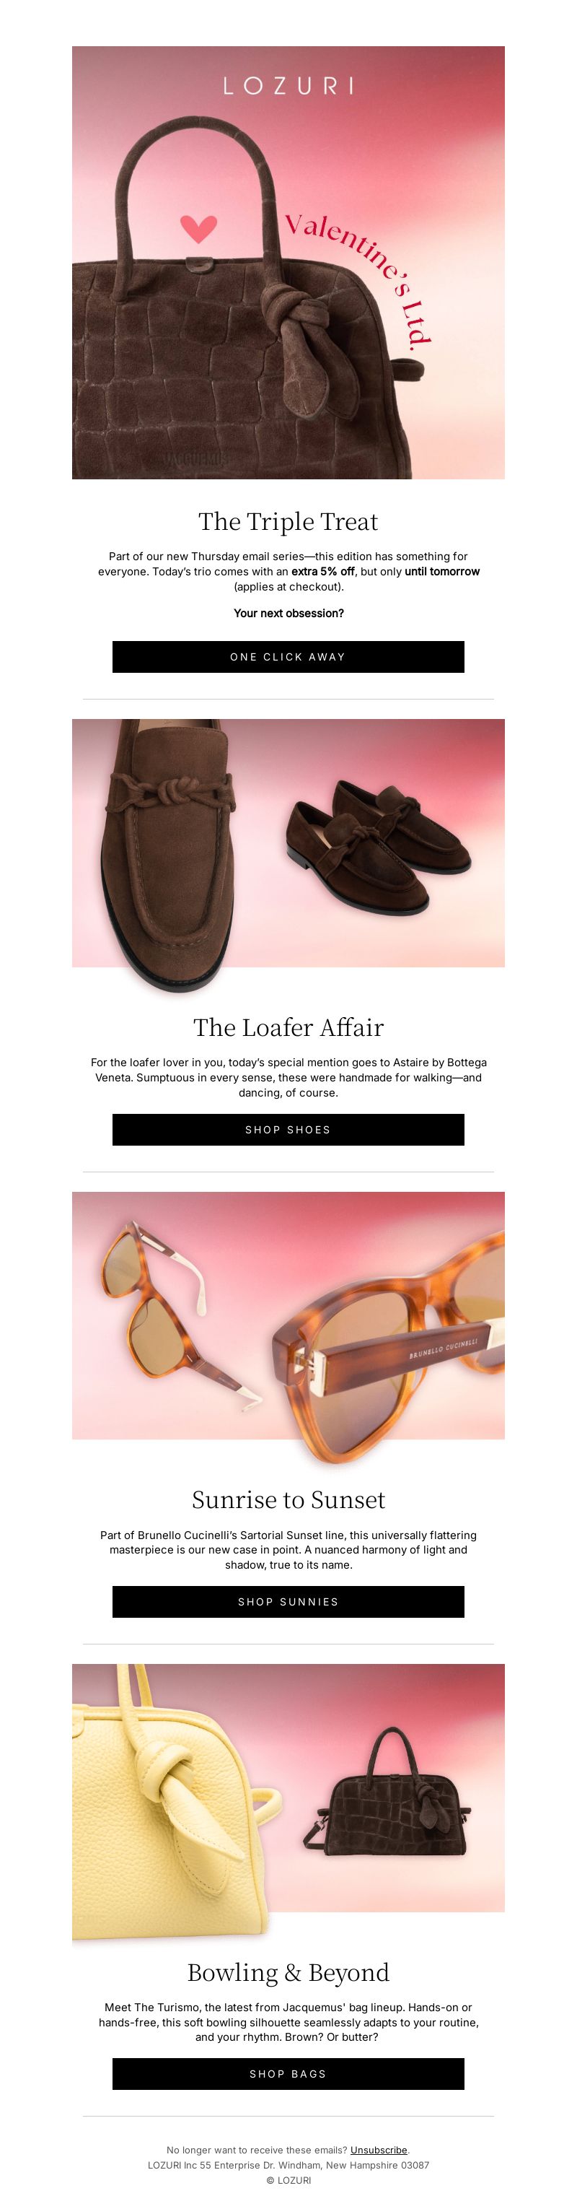Click the SHOP SHOES button

[288, 1129]
